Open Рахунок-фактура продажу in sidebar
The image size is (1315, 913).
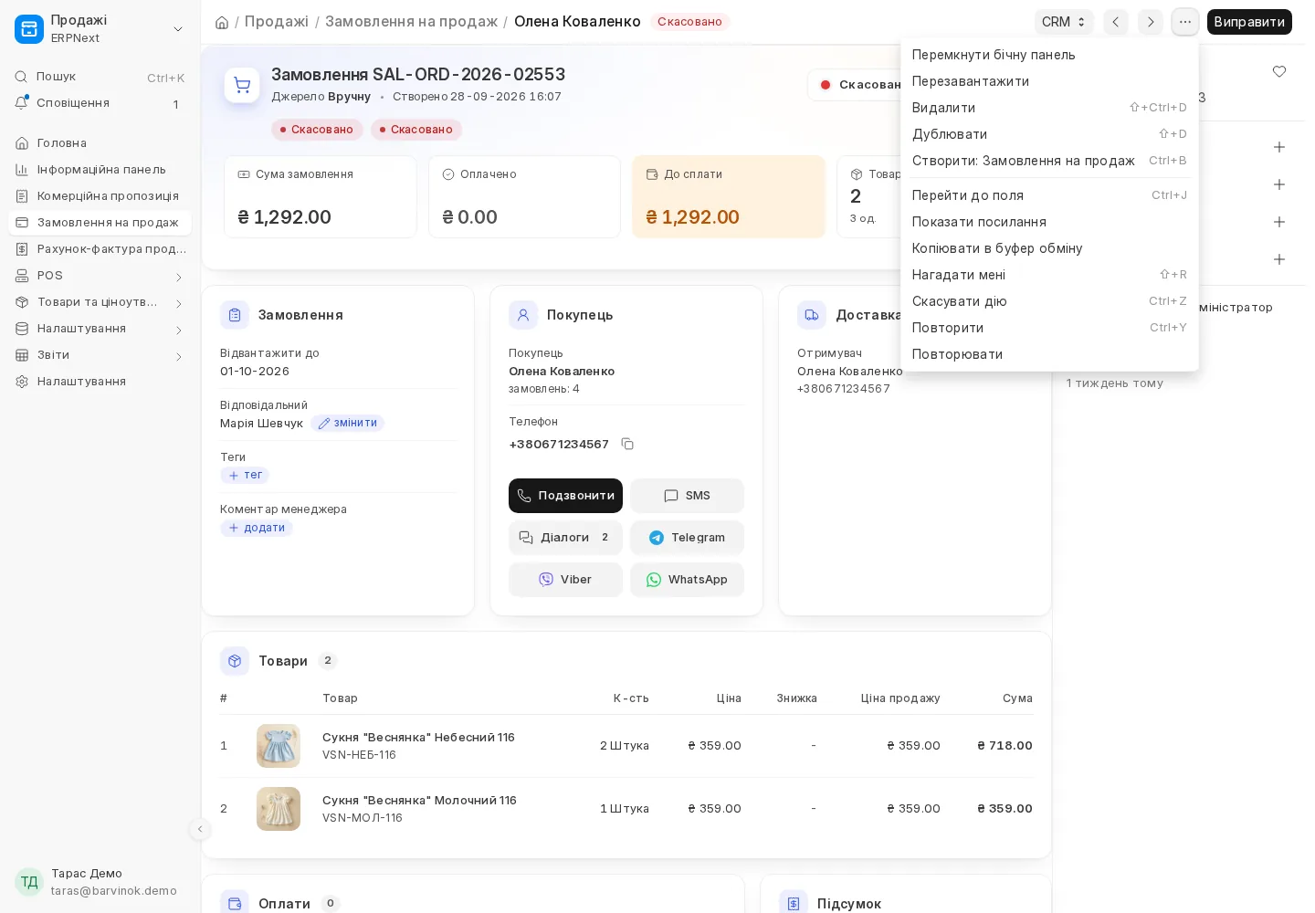point(100,249)
